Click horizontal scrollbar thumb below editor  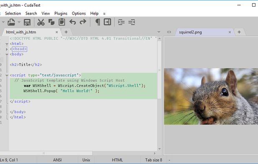[46, 153]
